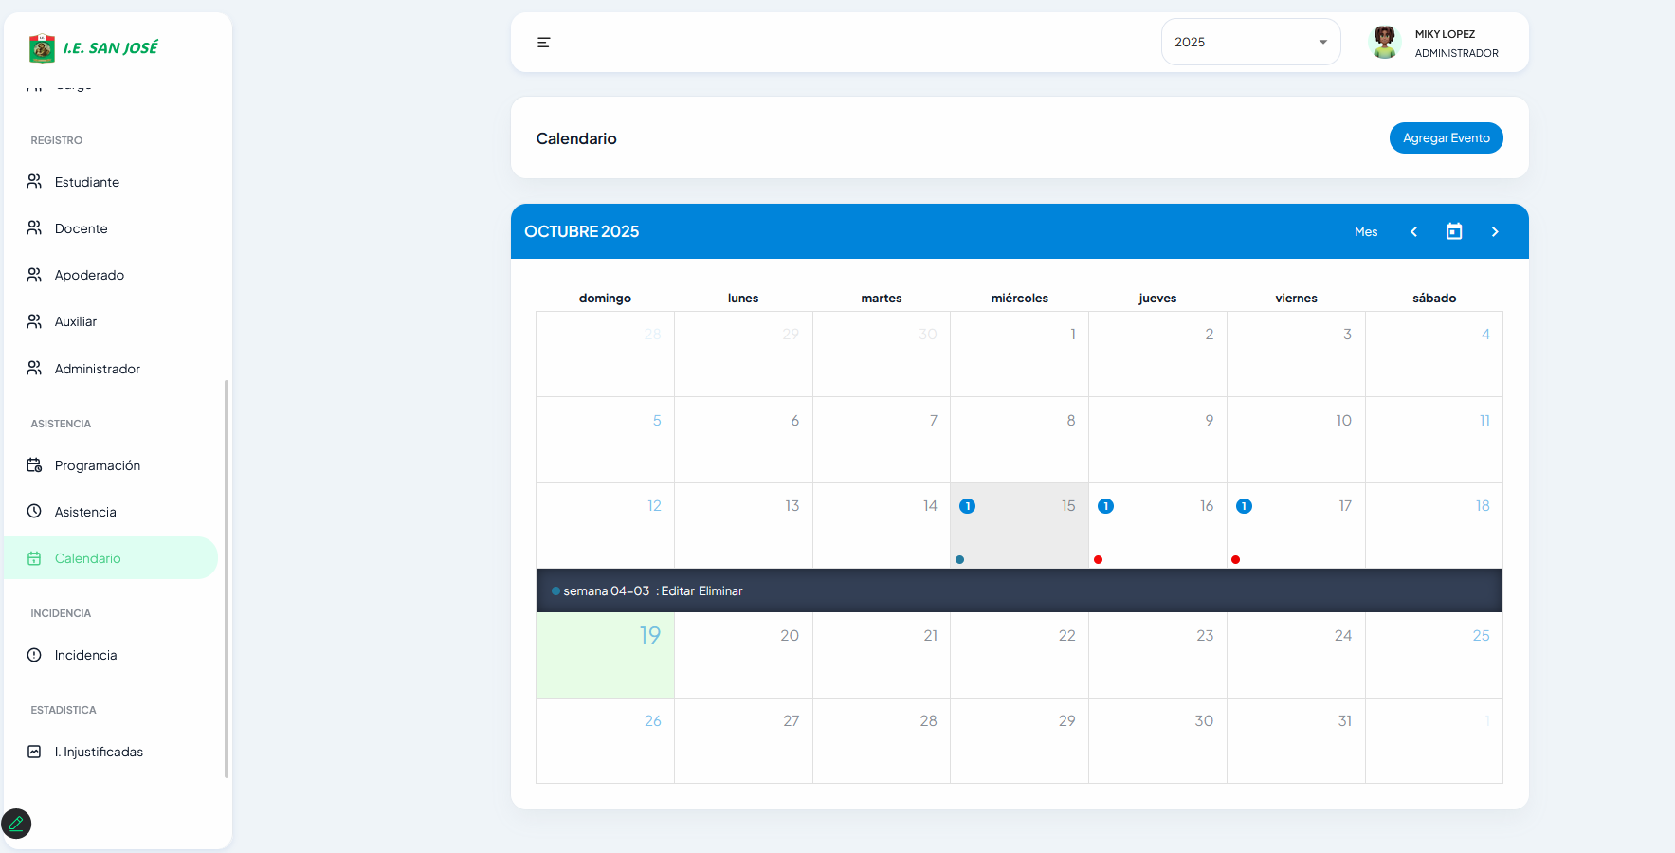1675x853 pixels.
Task: Open I. Injustificadas statistics
Action: (99, 752)
